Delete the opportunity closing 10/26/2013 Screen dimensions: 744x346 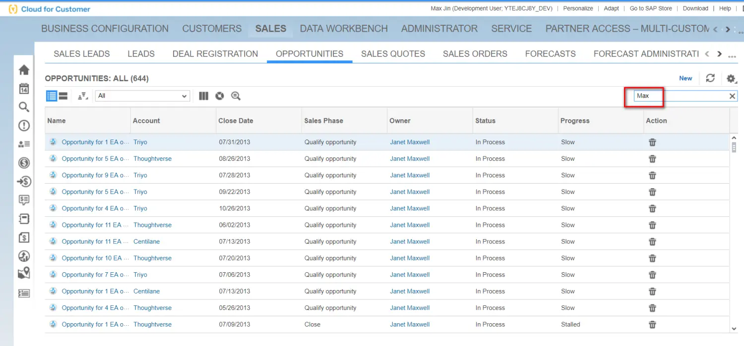(x=652, y=208)
